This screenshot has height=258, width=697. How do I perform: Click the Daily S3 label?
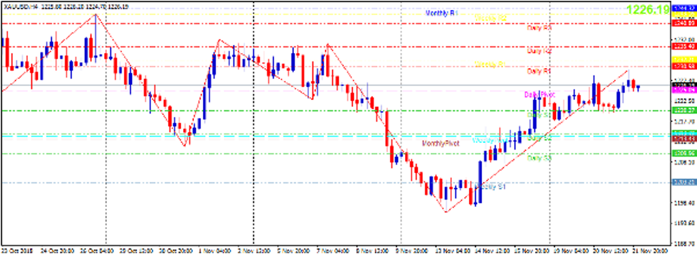(x=539, y=158)
